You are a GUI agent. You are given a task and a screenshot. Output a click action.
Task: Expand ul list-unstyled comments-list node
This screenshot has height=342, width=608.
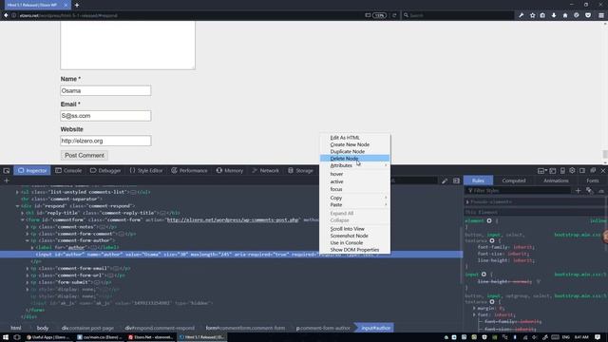tap(17, 192)
